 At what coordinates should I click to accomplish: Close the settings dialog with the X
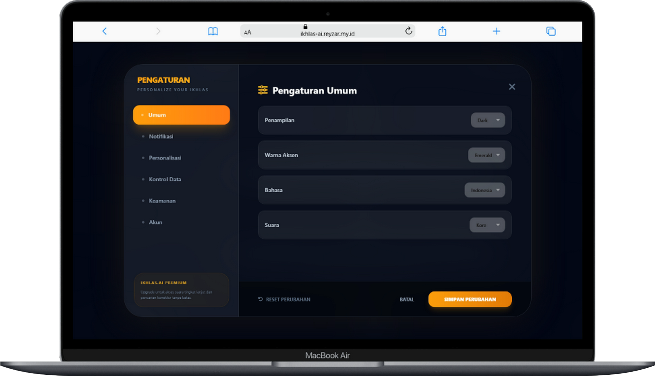[x=512, y=87]
